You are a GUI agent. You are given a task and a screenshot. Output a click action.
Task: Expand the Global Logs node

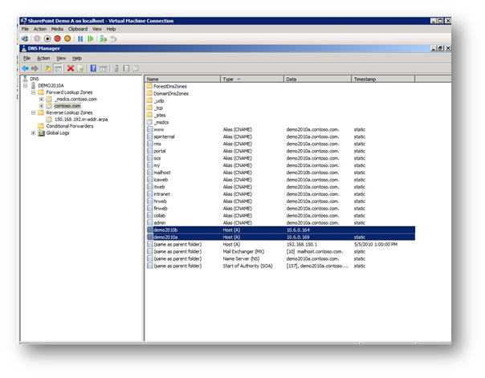(x=33, y=133)
